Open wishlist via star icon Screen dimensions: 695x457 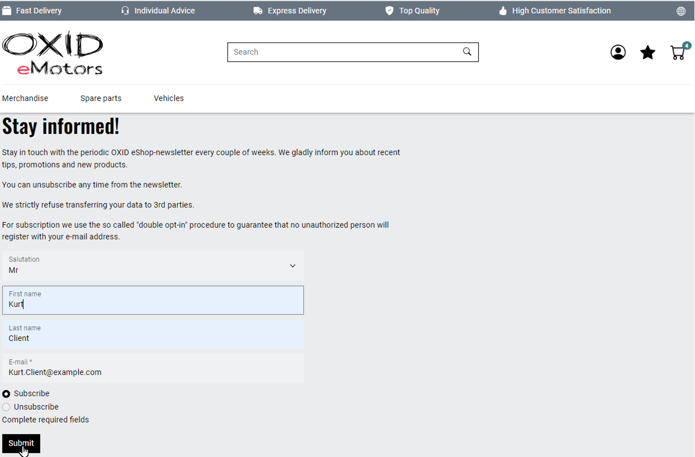[647, 52]
